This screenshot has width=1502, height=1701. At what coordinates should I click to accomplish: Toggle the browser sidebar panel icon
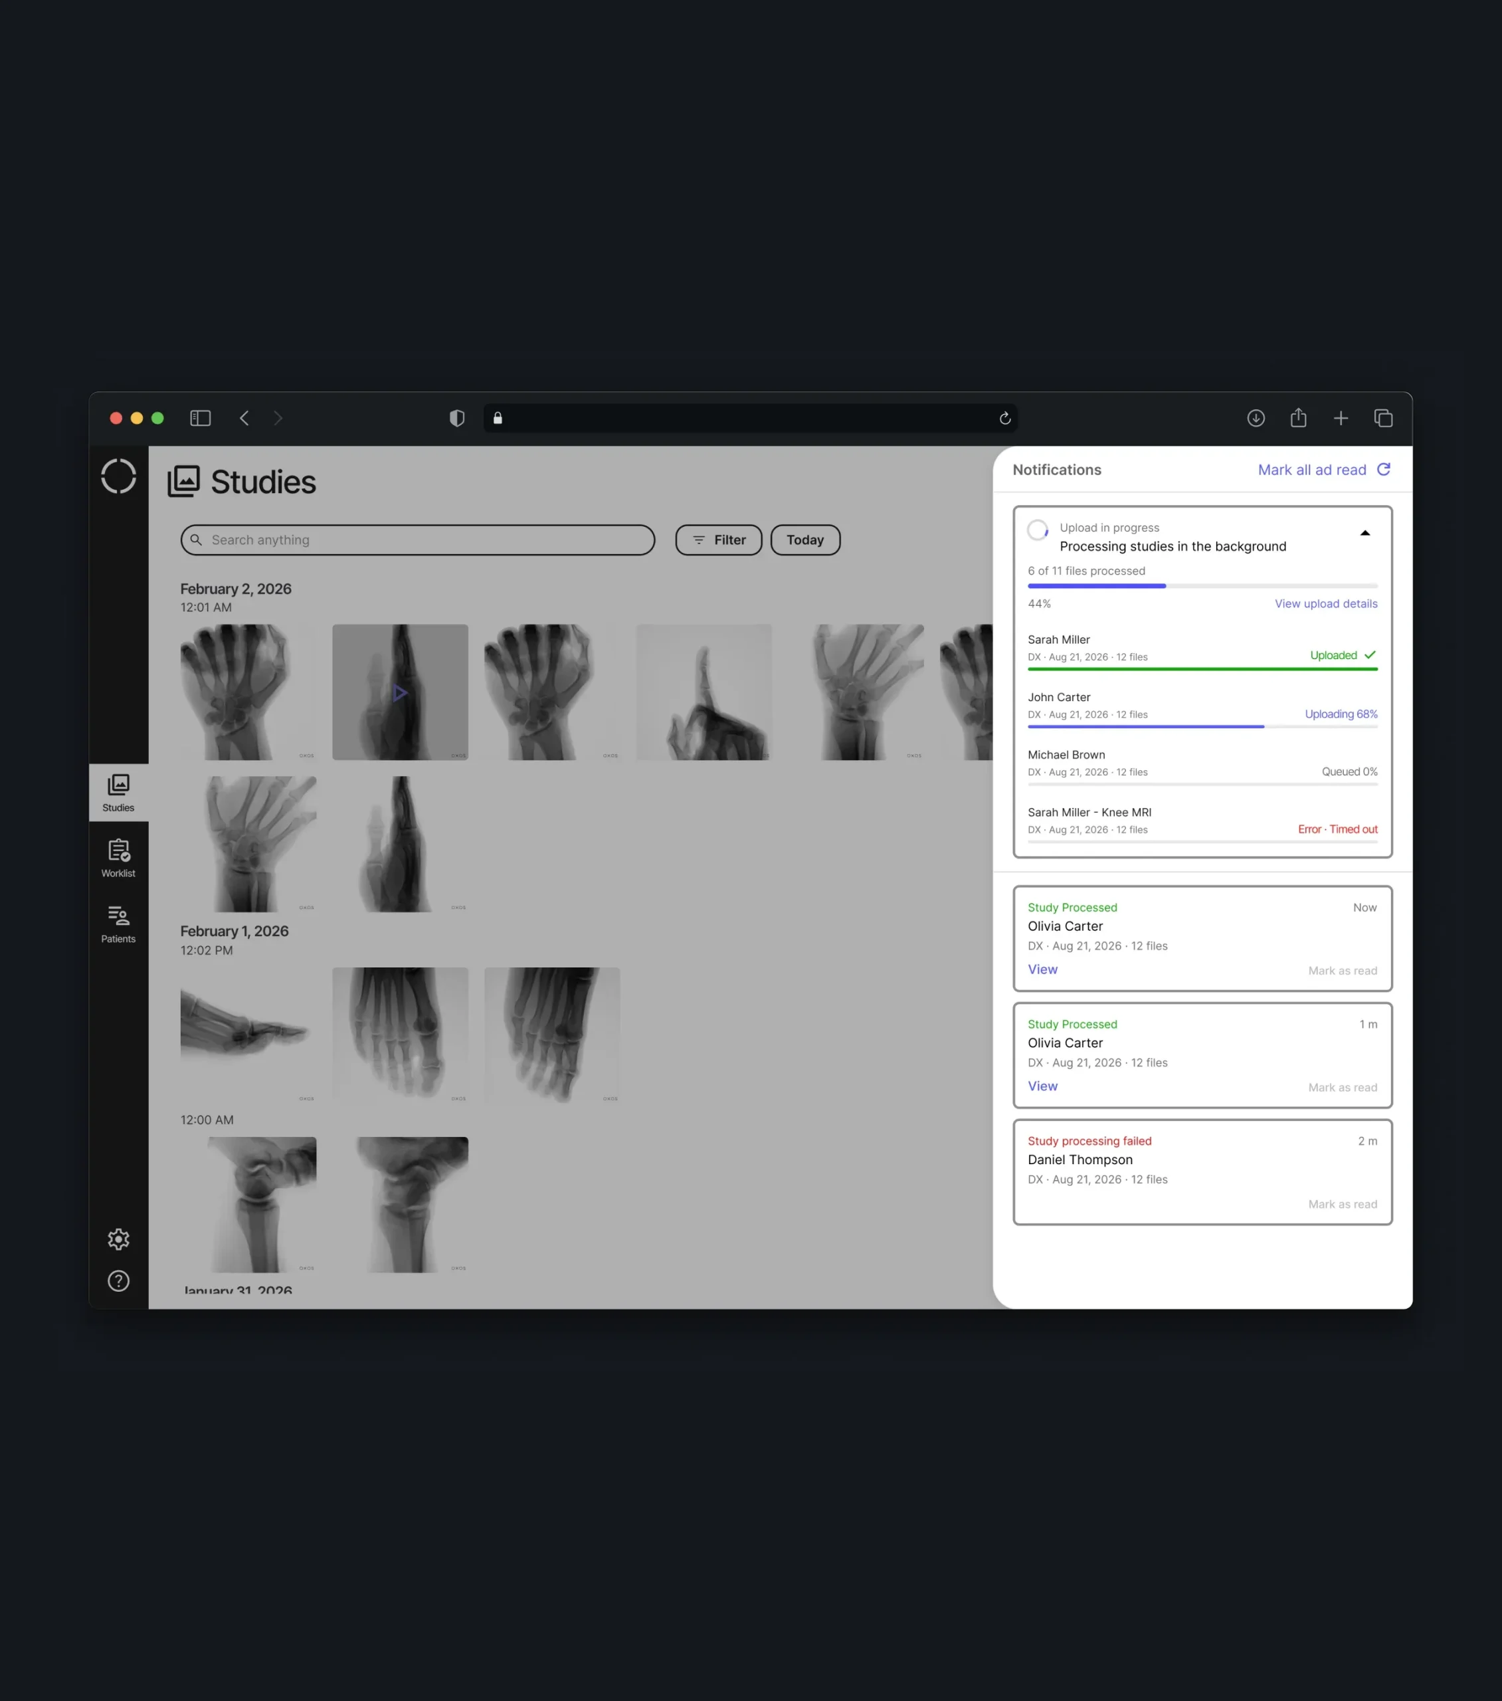[x=201, y=418]
